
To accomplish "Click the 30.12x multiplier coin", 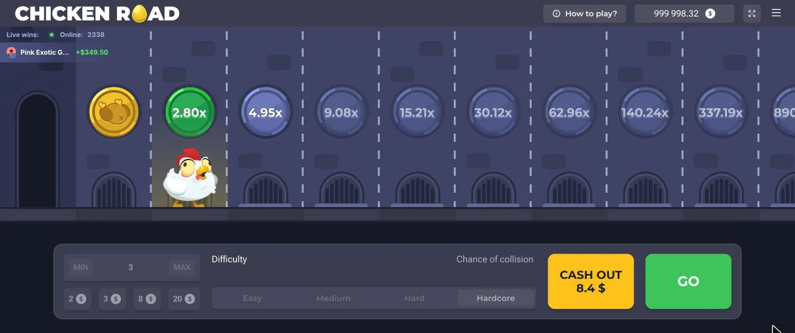I will 493,112.
